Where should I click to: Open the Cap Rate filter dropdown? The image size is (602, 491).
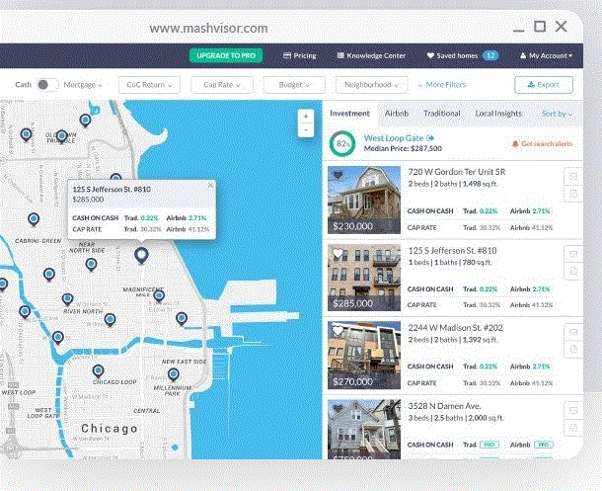click(x=222, y=85)
